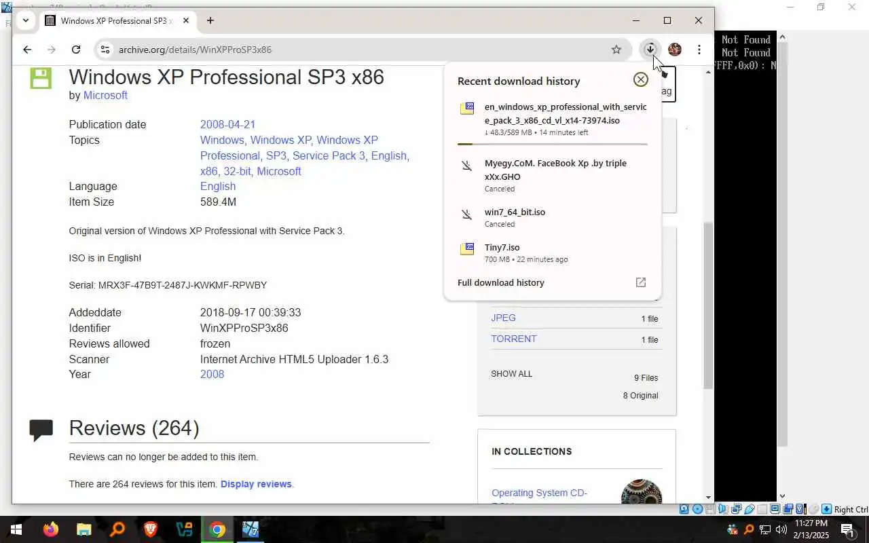
Task: Click the Reviews speech bubble icon
Action: (41, 430)
